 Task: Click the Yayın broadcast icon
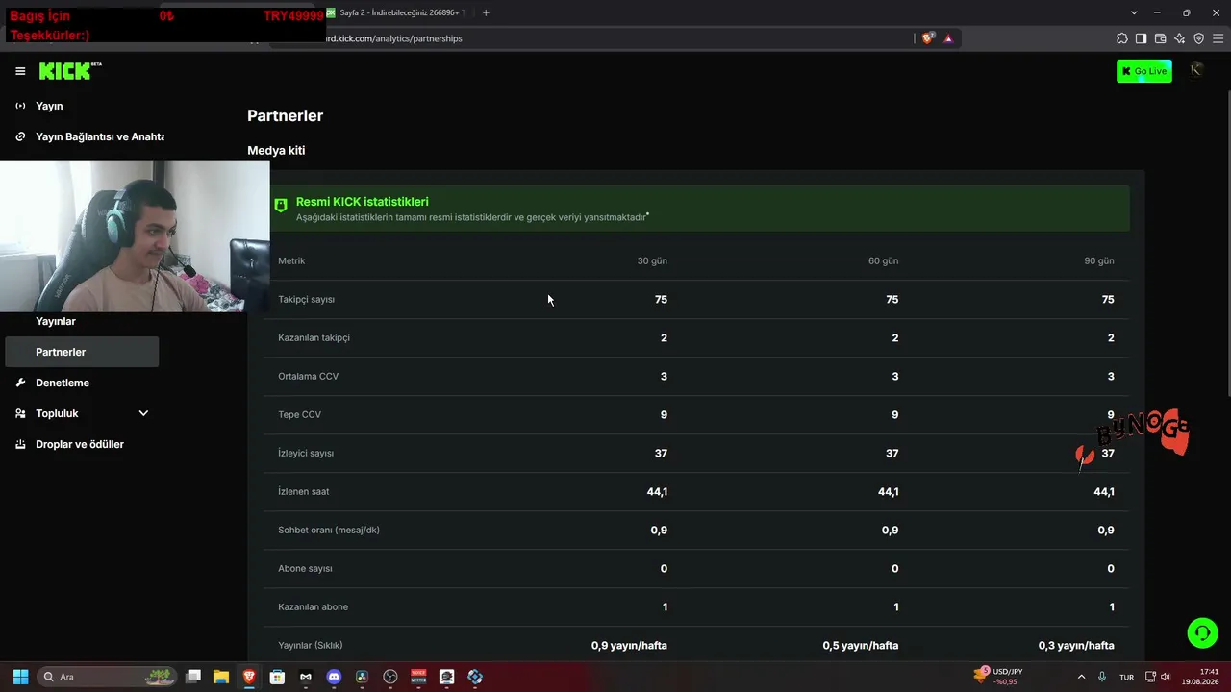(20, 106)
